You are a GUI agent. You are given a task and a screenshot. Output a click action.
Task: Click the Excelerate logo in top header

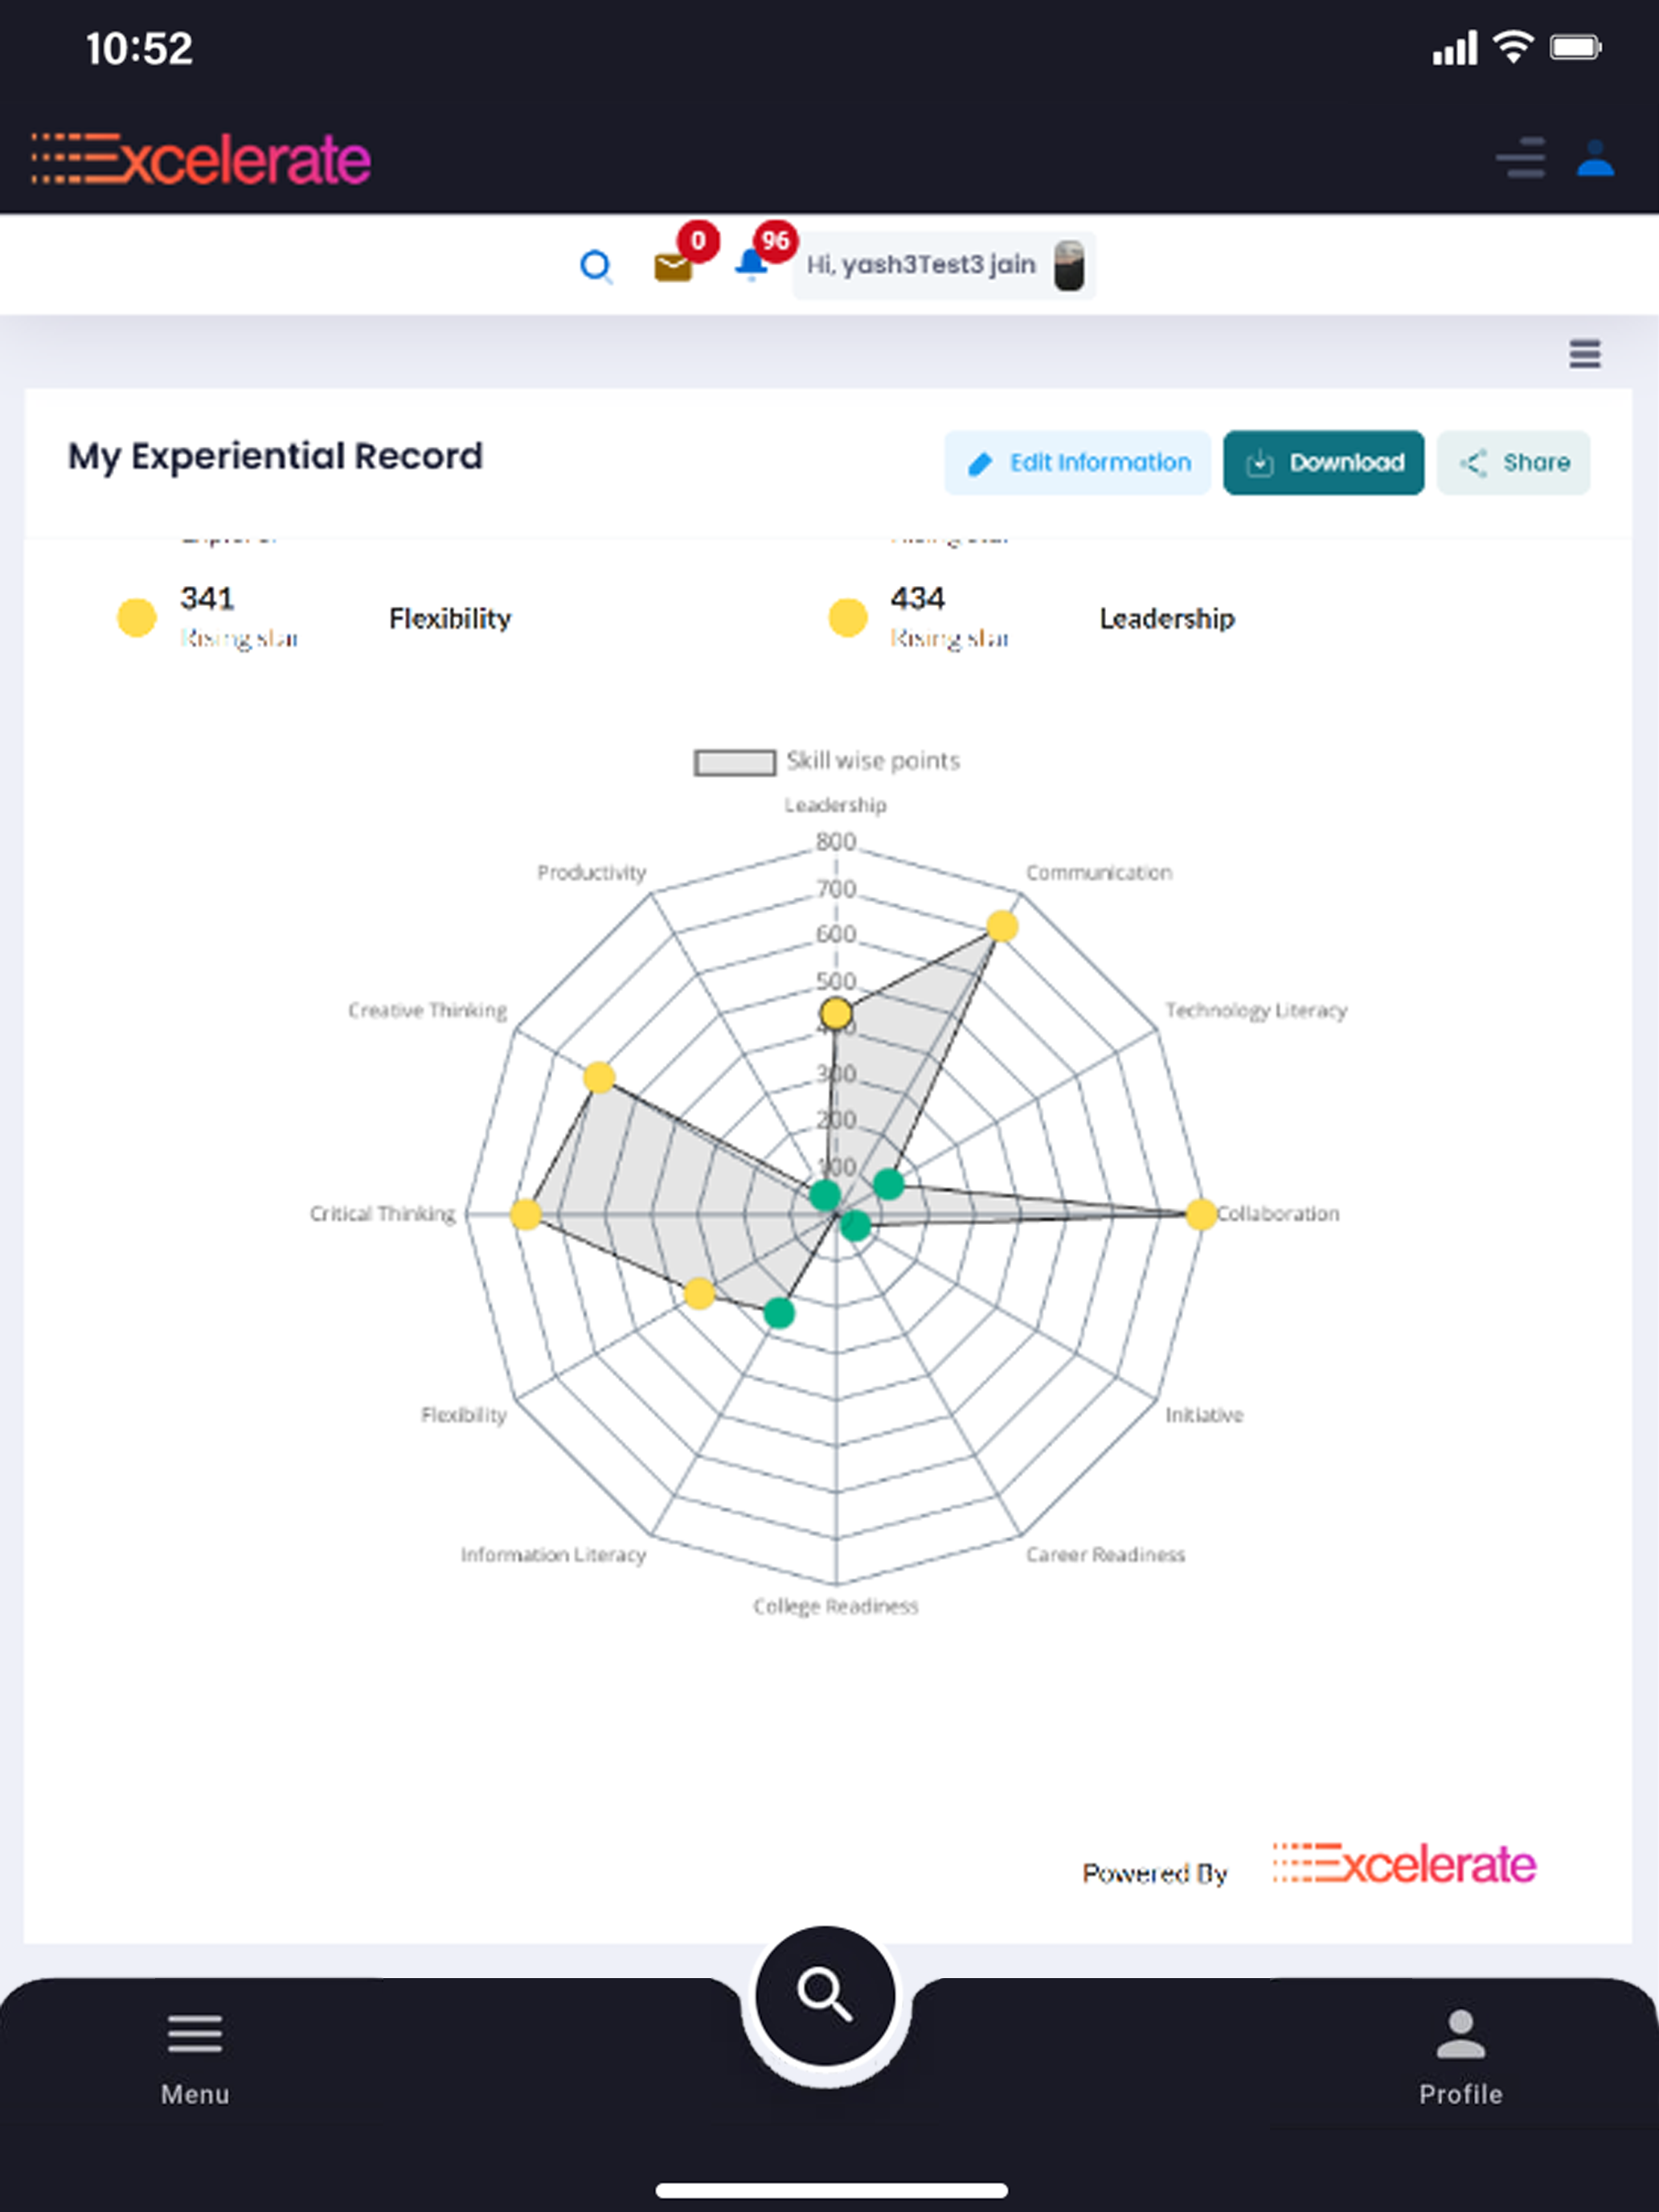coord(201,159)
